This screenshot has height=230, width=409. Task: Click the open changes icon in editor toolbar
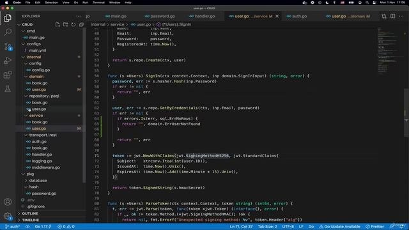[x=383, y=16]
